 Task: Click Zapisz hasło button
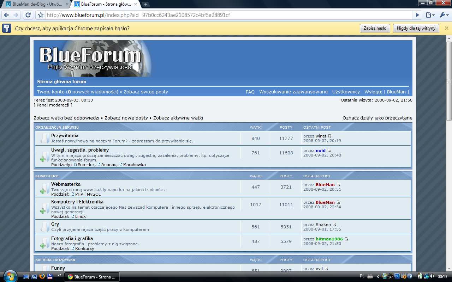[x=375, y=28]
